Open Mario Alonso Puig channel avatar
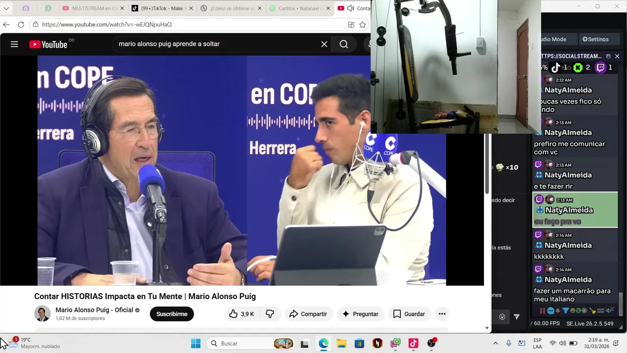 (42, 314)
